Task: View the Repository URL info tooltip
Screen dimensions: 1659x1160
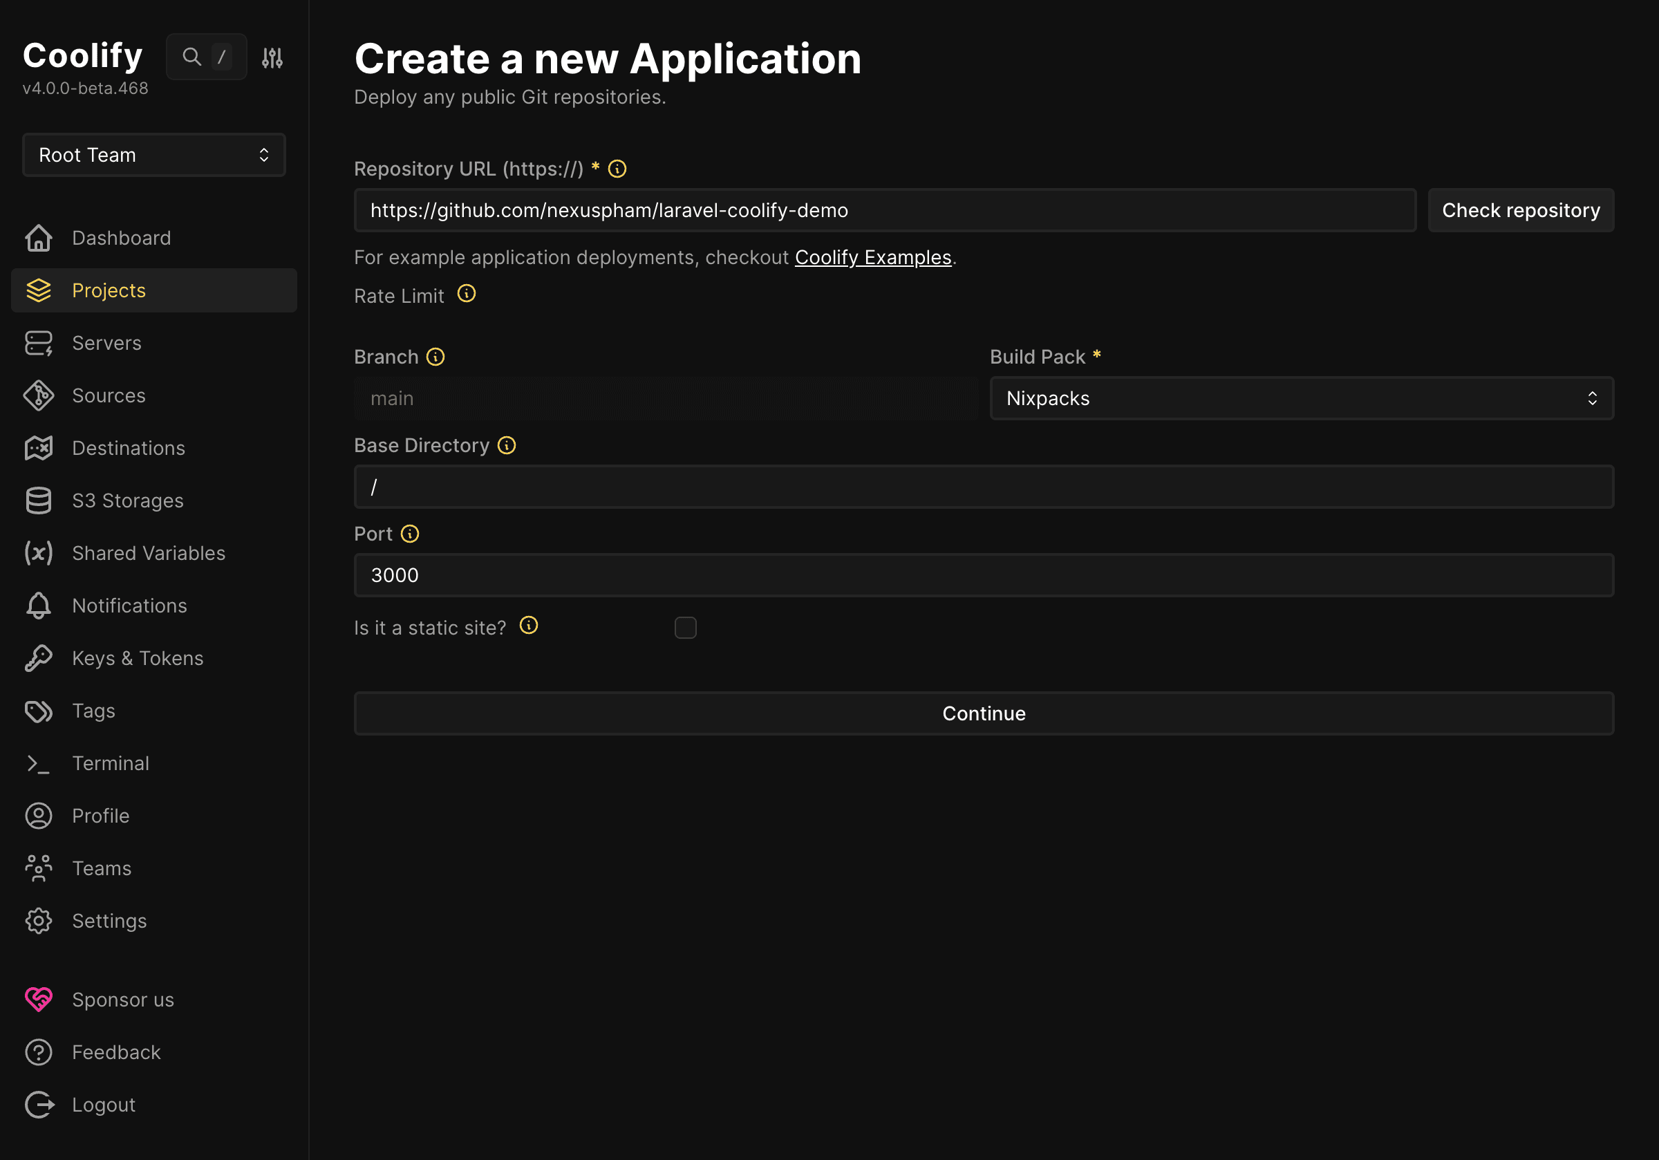Action: point(617,169)
